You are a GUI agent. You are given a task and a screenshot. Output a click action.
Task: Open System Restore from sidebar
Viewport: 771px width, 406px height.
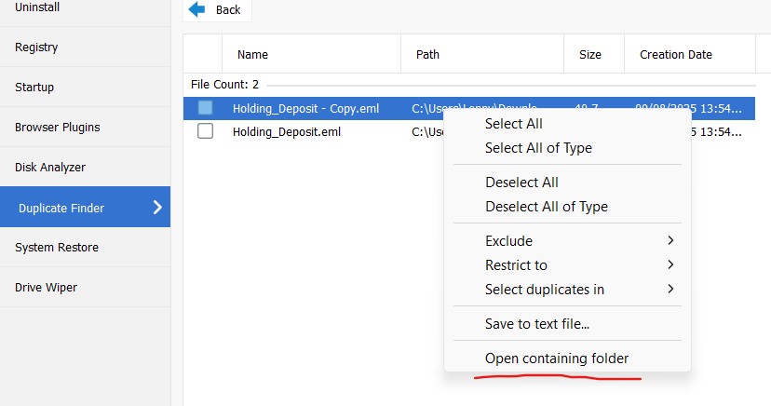pyautogui.click(x=56, y=248)
